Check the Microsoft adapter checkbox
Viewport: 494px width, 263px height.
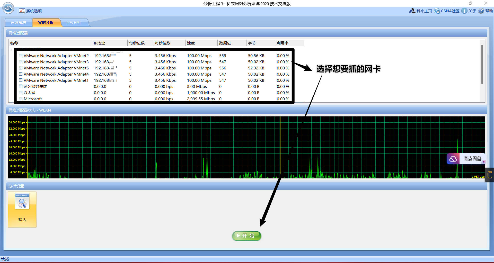(x=21, y=98)
